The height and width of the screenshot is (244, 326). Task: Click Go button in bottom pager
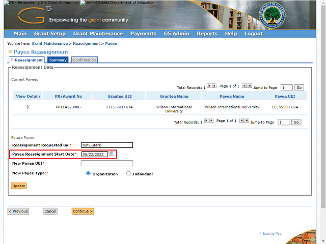click(296, 122)
